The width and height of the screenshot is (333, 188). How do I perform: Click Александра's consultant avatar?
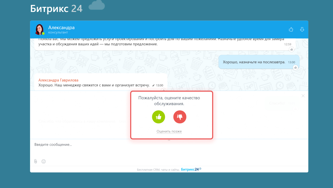click(x=40, y=30)
